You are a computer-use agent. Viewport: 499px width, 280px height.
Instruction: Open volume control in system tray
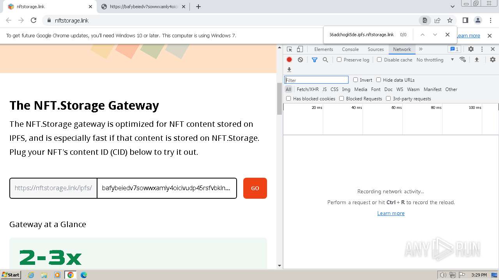click(x=443, y=275)
